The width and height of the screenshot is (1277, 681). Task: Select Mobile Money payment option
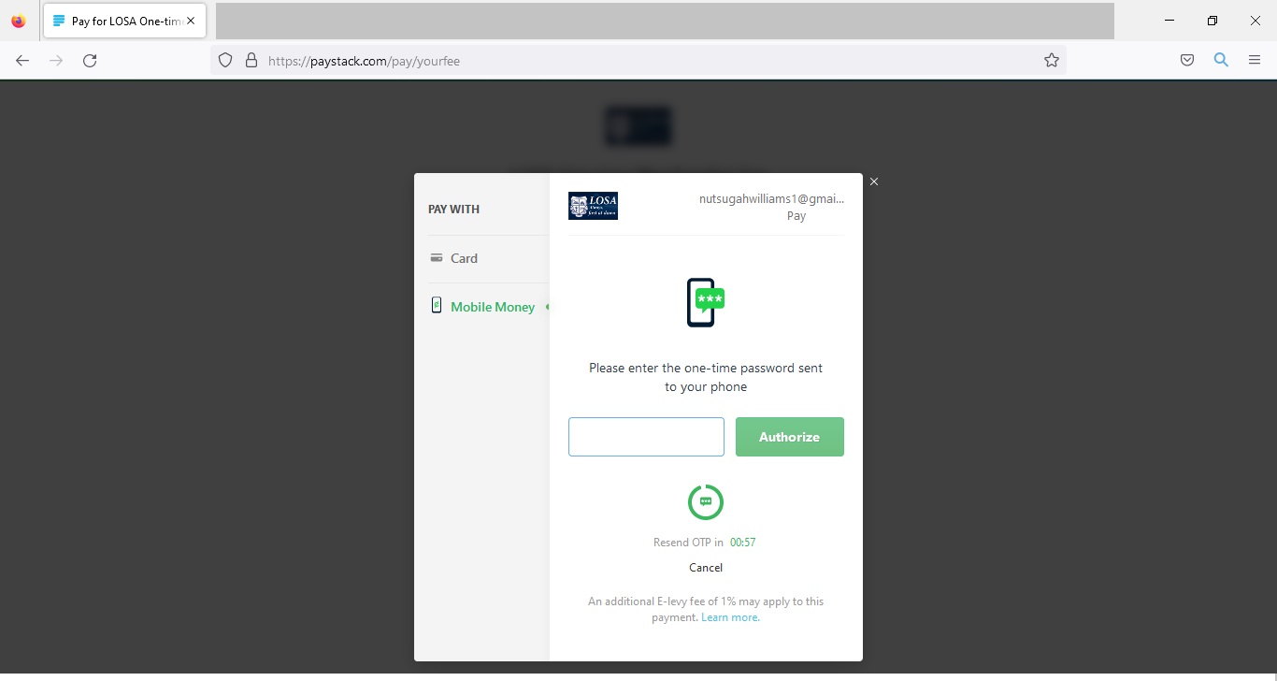pos(492,307)
